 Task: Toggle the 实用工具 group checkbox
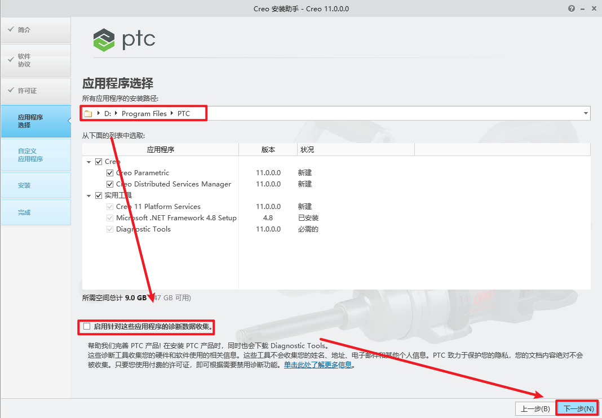coord(99,195)
